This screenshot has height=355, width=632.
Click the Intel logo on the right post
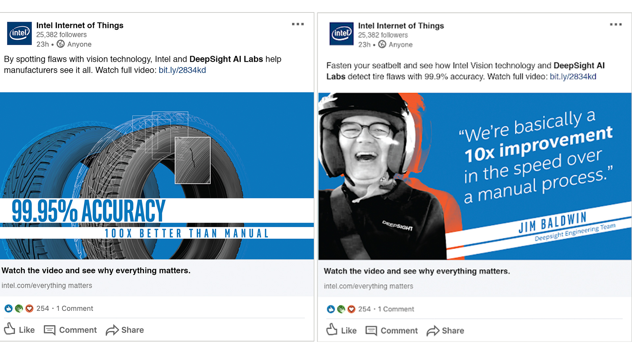click(341, 34)
